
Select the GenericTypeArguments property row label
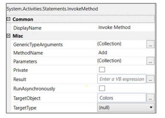pyautogui.click(x=38, y=45)
